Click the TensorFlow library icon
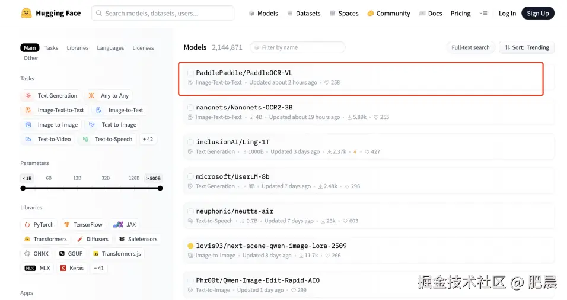567x300 pixels. (x=66, y=224)
